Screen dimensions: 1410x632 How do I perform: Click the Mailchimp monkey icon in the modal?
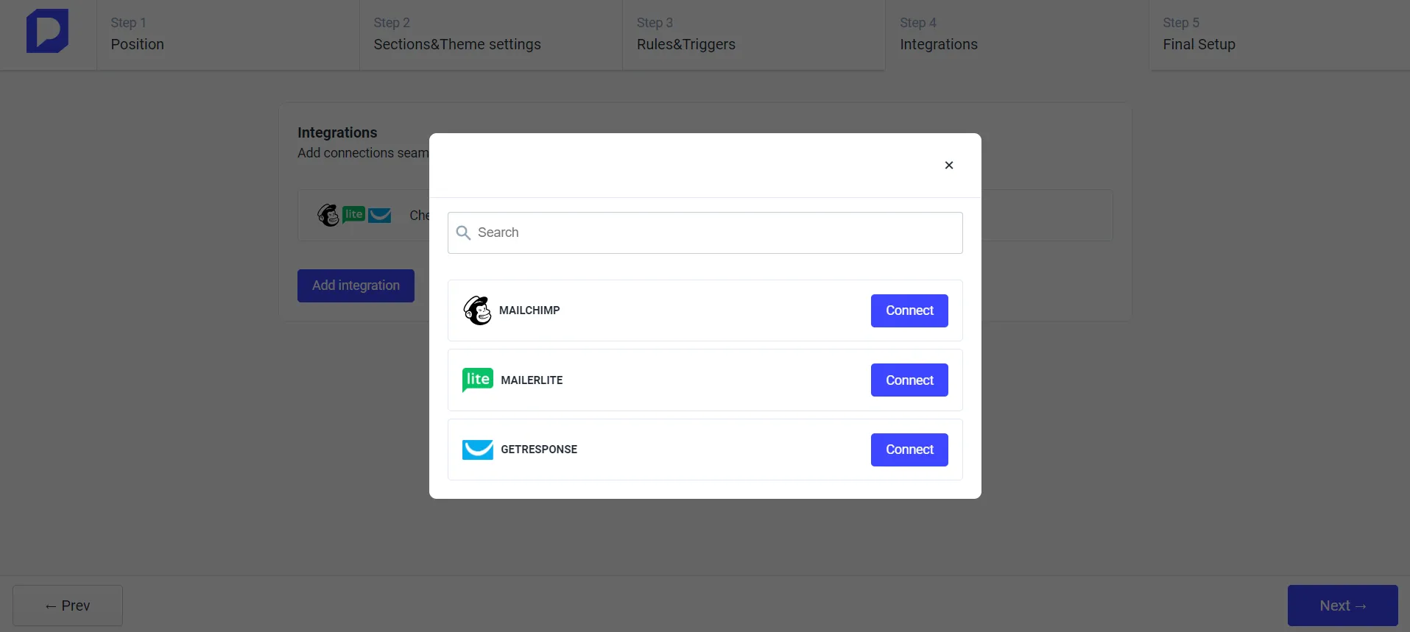click(477, 310)
